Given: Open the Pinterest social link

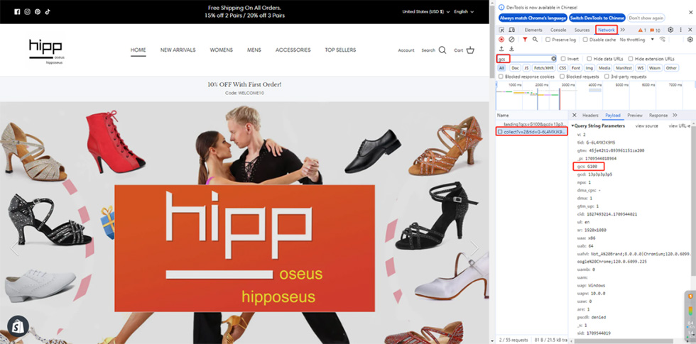Looking at the screenshot, I should click(38, 12).
